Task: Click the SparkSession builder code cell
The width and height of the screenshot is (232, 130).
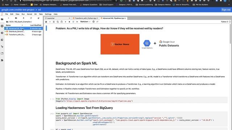Action: tap(141, 119)
